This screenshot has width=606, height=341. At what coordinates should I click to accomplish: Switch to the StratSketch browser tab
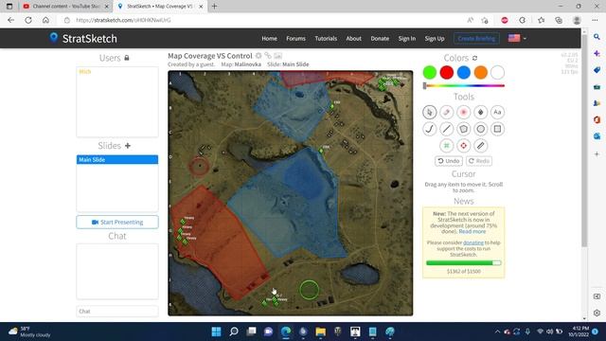[x=160, y=7]
